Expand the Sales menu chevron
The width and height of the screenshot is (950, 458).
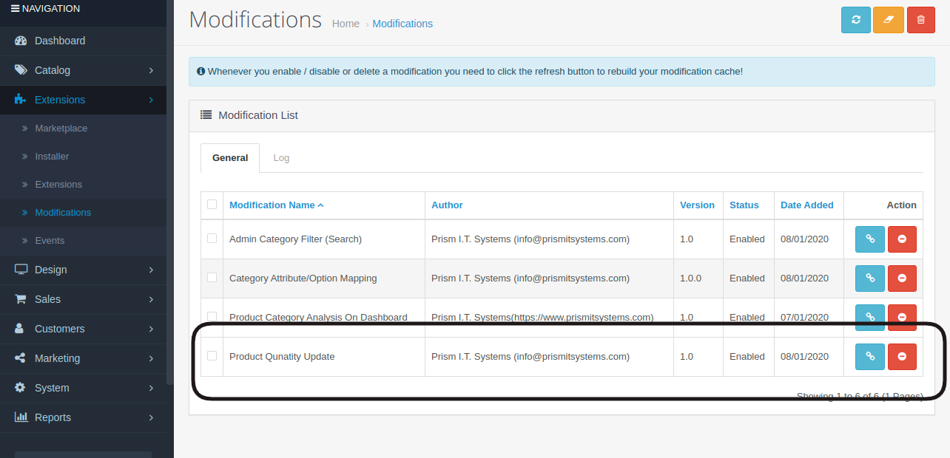coord(151,299)
